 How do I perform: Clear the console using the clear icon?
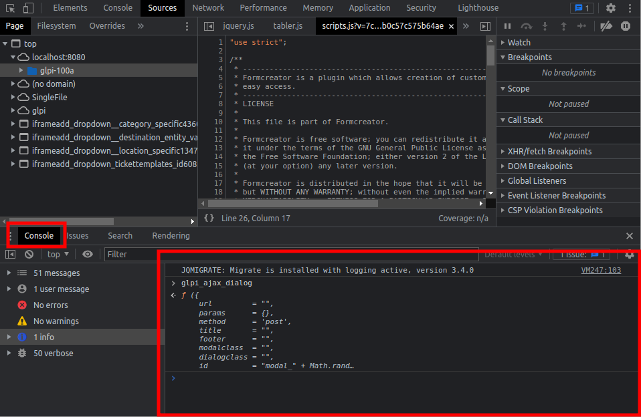click(28, 255)
